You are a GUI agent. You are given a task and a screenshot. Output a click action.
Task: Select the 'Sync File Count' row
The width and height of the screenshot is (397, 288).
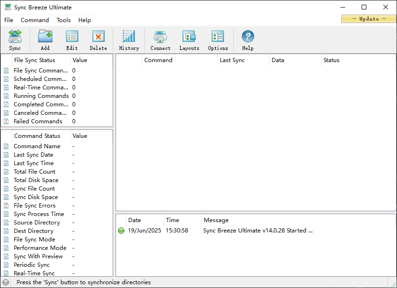[x=57, y=189]
